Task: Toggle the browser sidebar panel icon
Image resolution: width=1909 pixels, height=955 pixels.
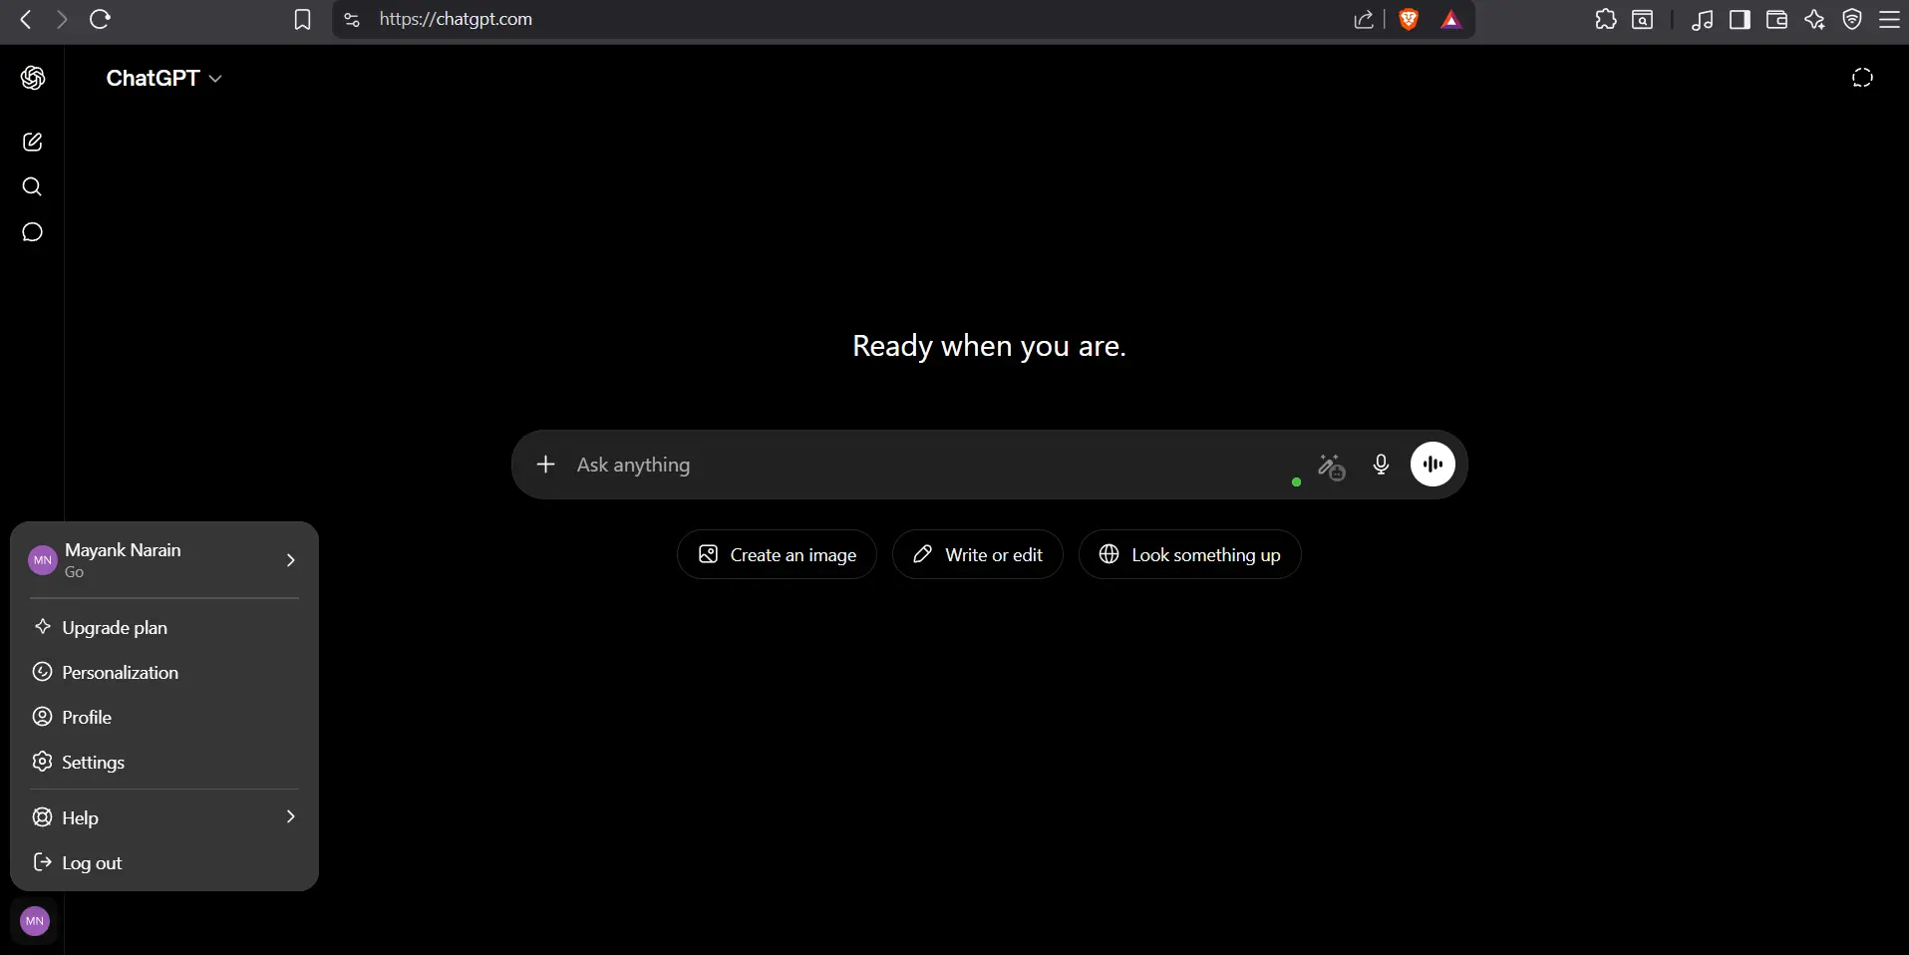Action: 1740,19
